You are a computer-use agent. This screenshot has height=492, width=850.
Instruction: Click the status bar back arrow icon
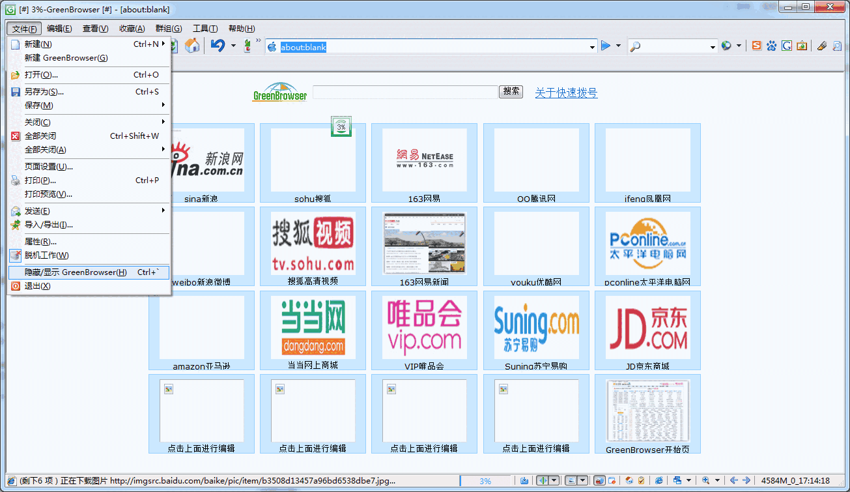click(x=733, y=481)
